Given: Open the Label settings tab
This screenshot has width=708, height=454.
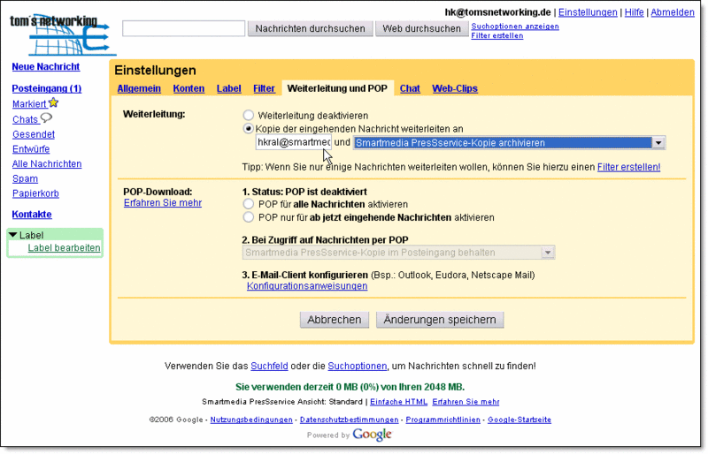Looking at the screenshot, I should pos(229,88).
